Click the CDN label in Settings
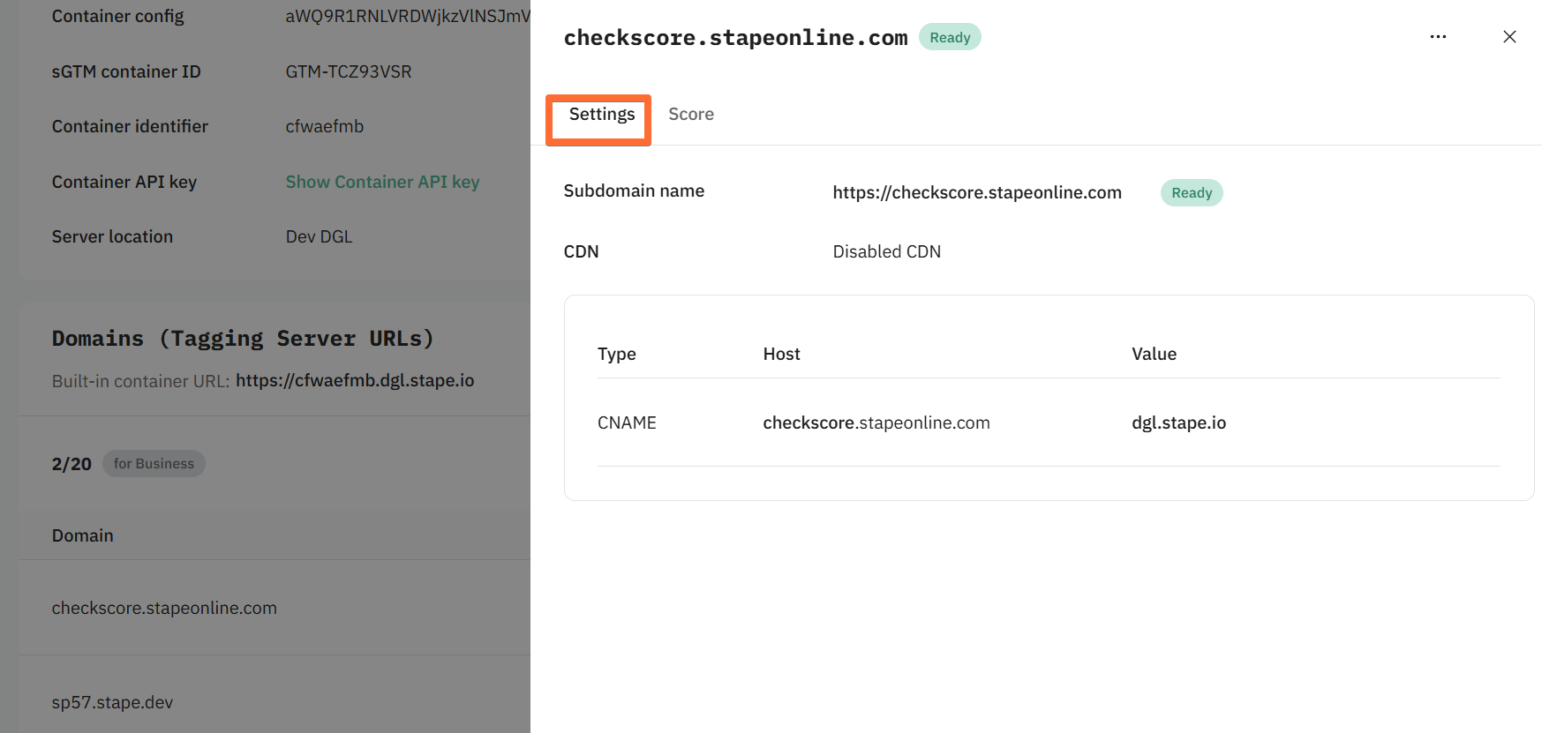1542x733 pixels. 581,251
